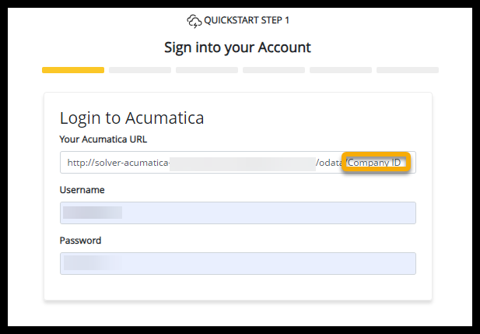Click the sixth and last progress segment
The image size is (480, 334).
(408, 70)
